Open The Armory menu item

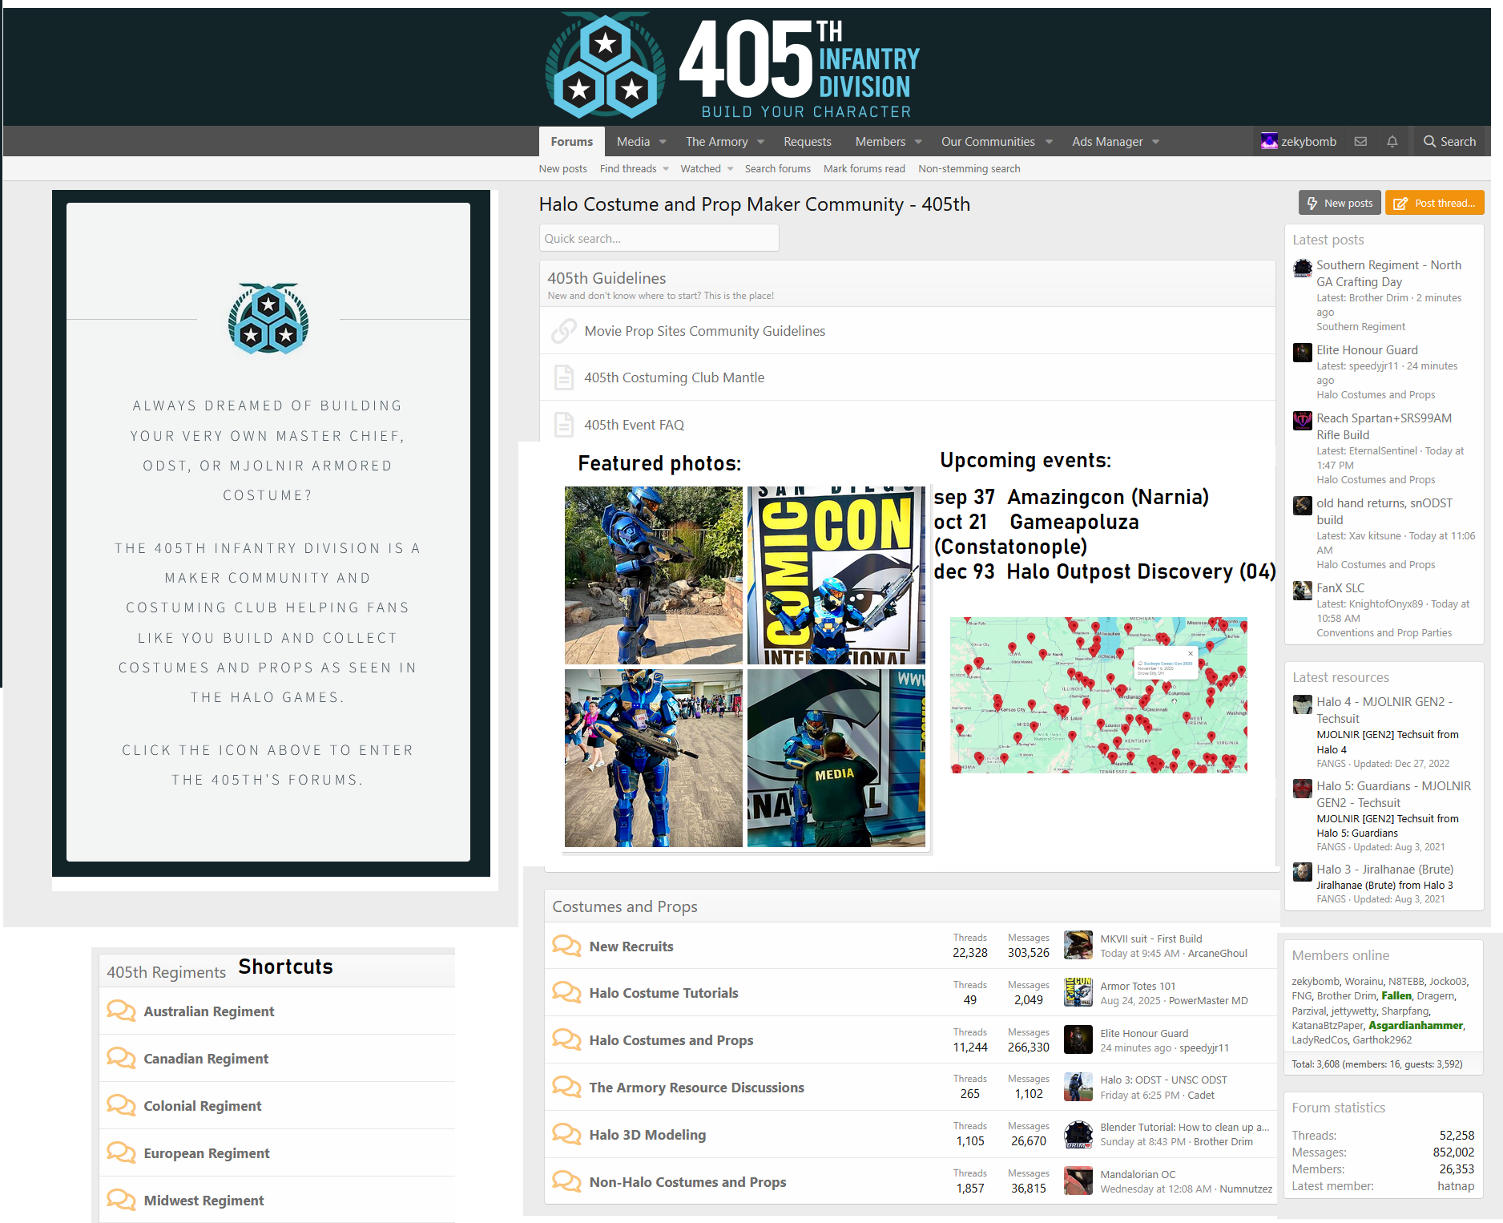716,142
